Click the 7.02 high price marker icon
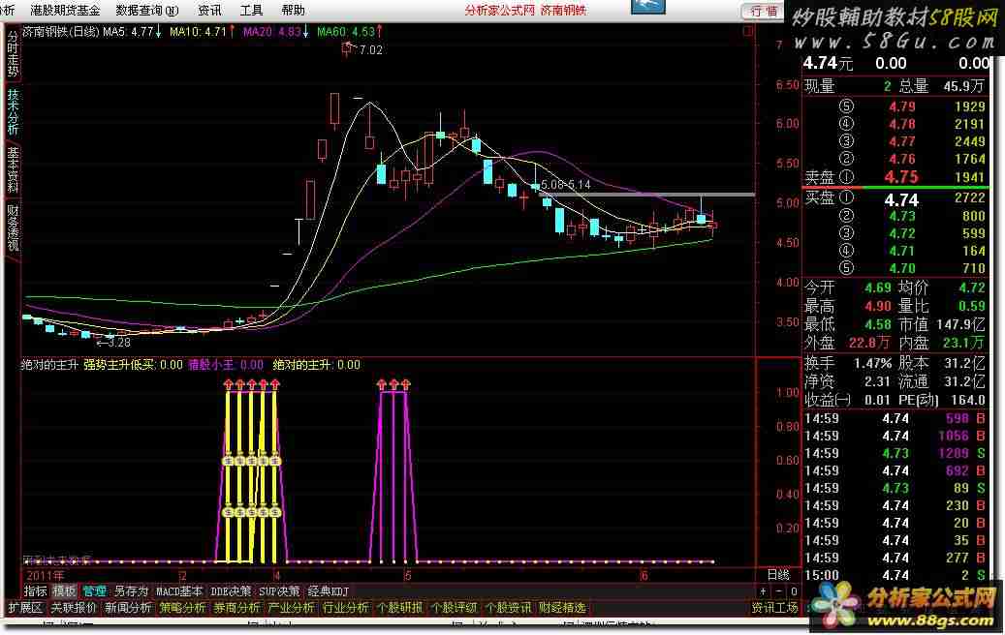Screen dimensions: 1005x635 [x=347, y=49]
